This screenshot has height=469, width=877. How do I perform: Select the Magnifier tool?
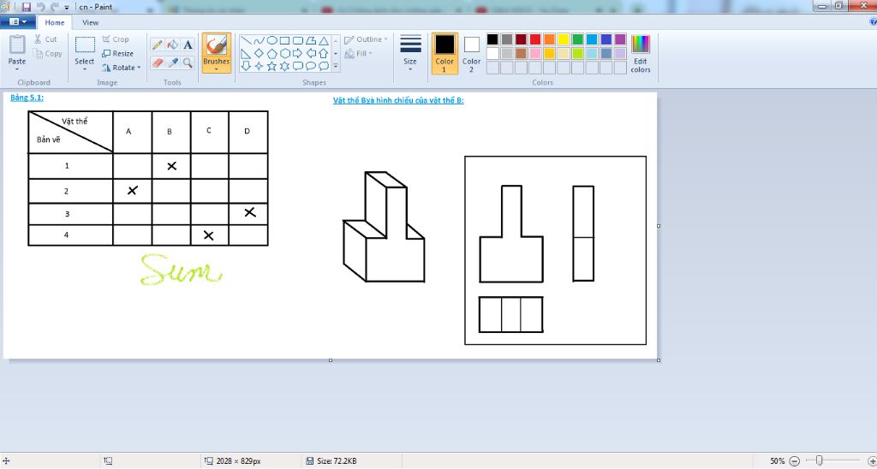(x=188, y=62)
